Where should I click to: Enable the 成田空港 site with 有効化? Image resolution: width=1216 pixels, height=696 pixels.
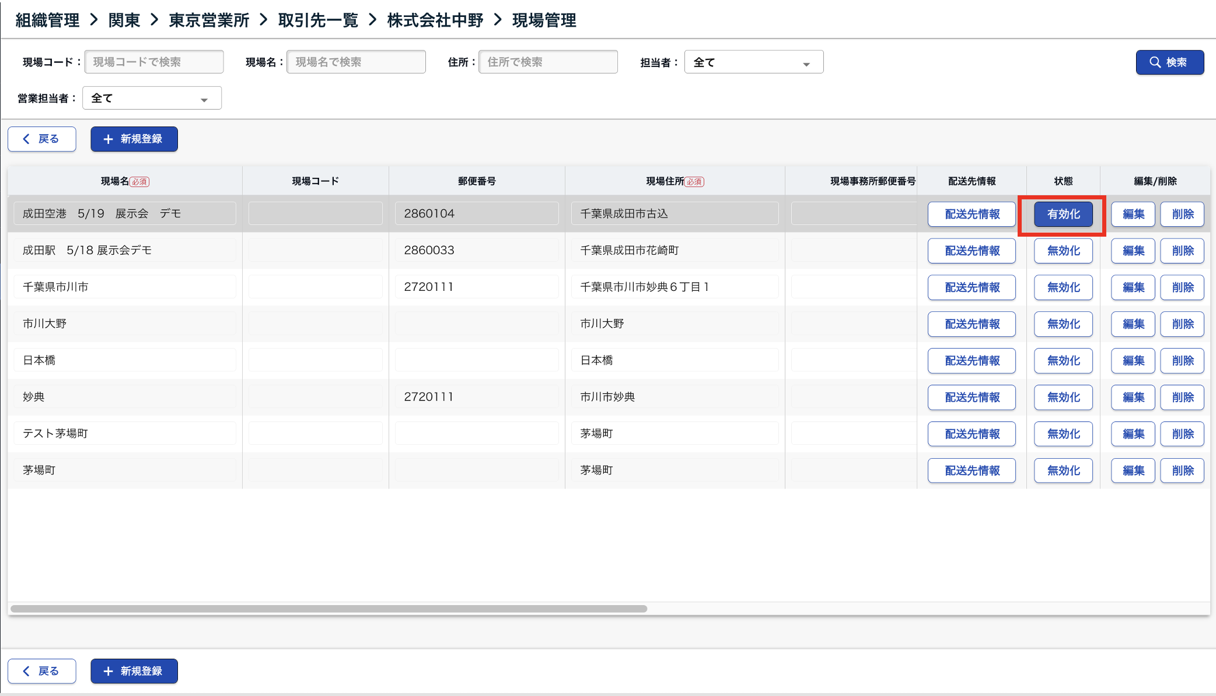coord(1063,214)
